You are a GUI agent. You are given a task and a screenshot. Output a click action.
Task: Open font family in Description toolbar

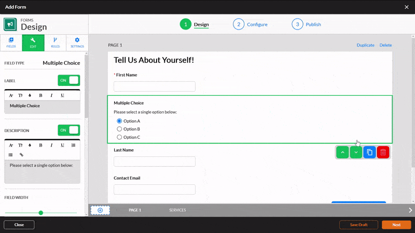coord(11,145)
